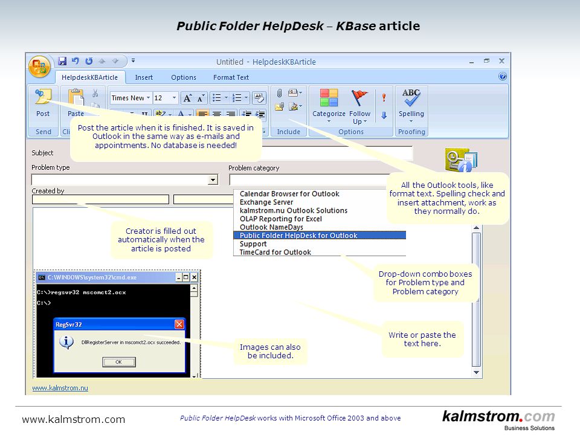Open Outlook help question mark icon
580x435 pixels.
502,76
